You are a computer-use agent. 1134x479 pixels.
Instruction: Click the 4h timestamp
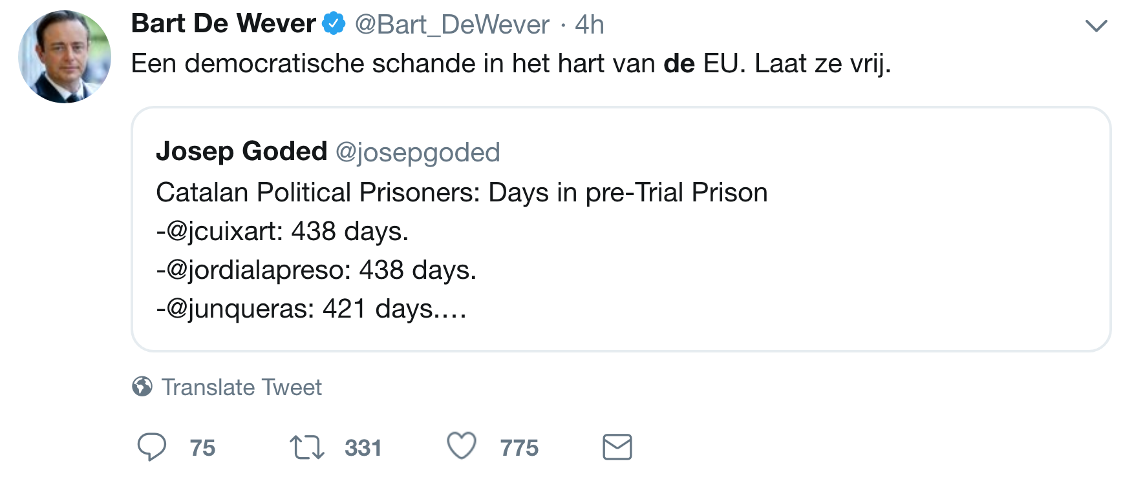pyautogui.click(x=589, y=25)
